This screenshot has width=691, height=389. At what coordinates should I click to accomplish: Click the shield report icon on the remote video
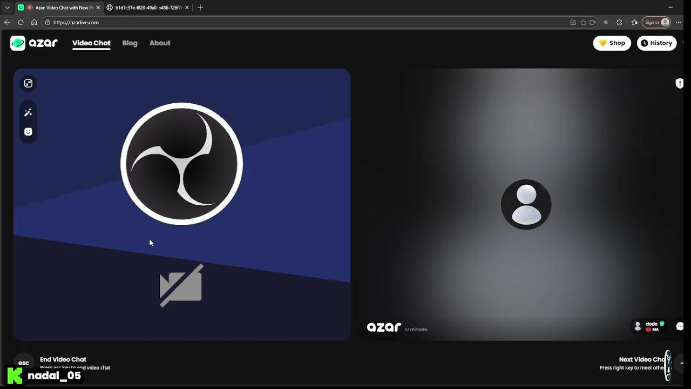coord(679,83)
